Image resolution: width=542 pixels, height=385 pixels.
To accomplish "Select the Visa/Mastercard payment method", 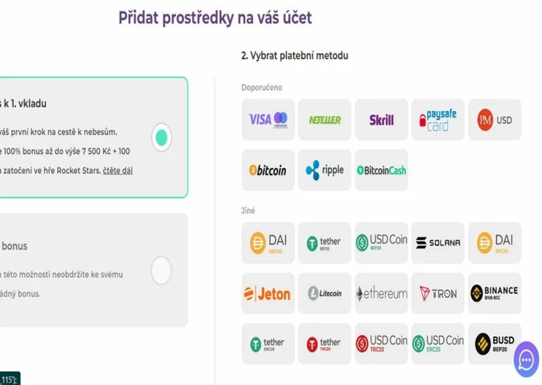I will [268, 120].
